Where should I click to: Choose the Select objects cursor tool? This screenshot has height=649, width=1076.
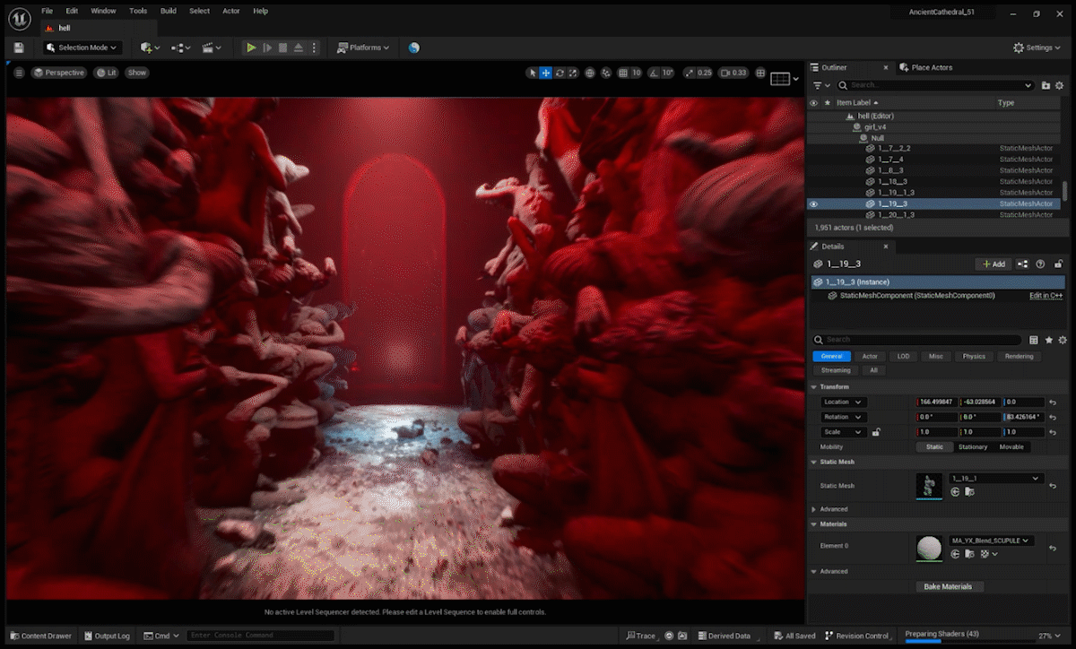533,73
